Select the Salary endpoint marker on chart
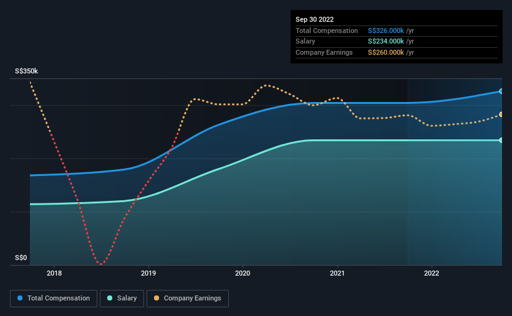Screen dimensions: 512x316 click(501, 141)
